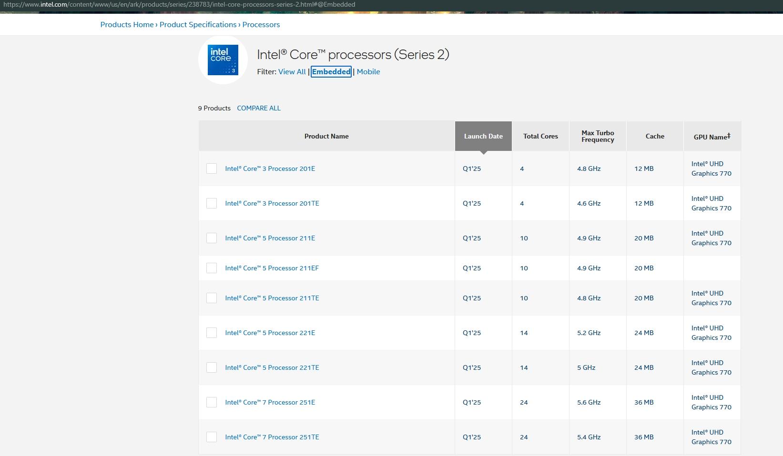Open Intel Core 5 Processor 211TE link
The image size is (783, 456).
pyautogui.click(x=272, y=298)
